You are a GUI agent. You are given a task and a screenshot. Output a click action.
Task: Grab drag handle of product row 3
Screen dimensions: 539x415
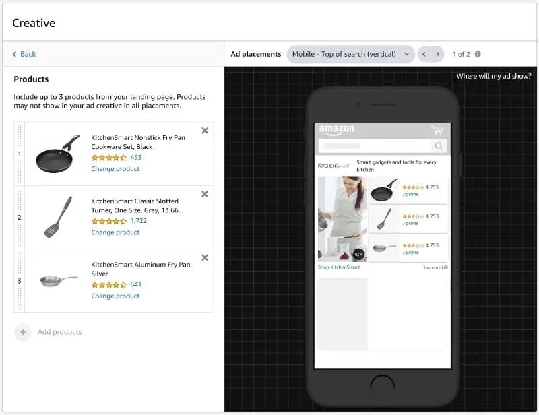20,281
